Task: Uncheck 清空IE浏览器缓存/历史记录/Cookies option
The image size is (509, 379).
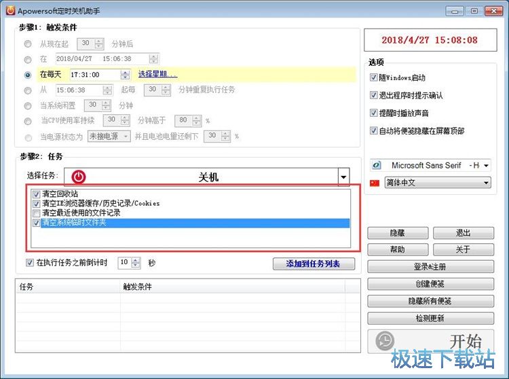Action: [x=36, y=204]
